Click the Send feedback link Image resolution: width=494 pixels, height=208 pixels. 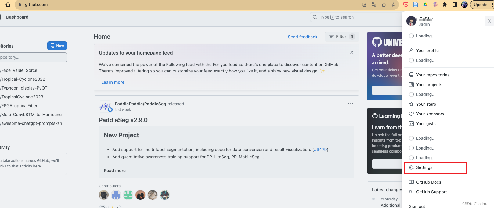pos(302,37)
